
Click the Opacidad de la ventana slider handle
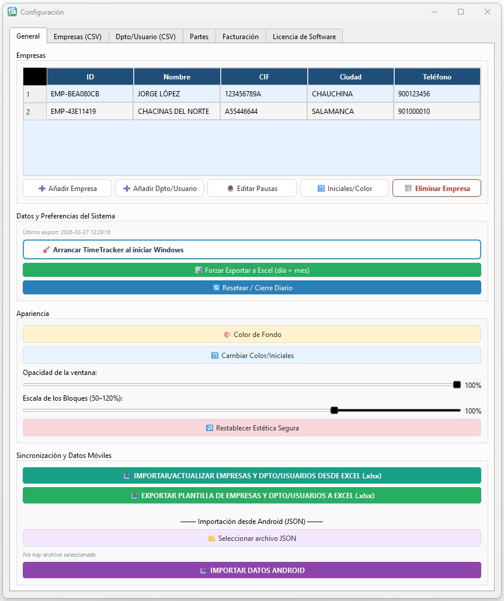point(456,384)
